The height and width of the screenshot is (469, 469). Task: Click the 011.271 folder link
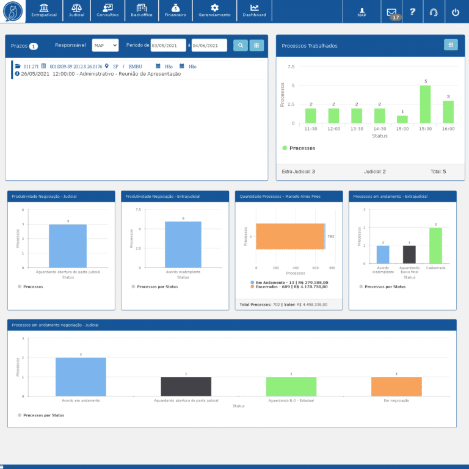[31, 67]
